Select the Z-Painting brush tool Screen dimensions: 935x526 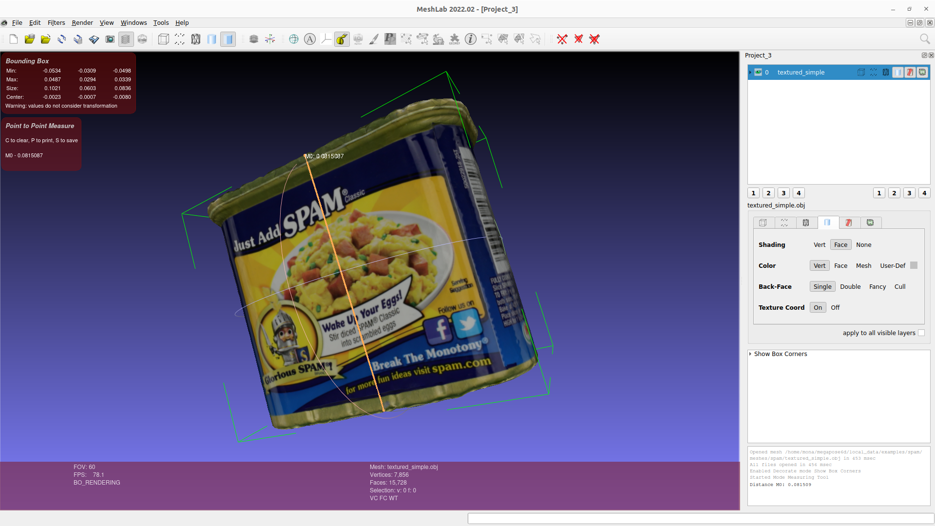coord(374,39)
